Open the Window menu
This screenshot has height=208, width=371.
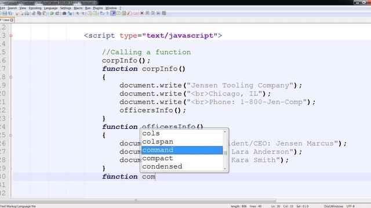click(x=111, y=8)
